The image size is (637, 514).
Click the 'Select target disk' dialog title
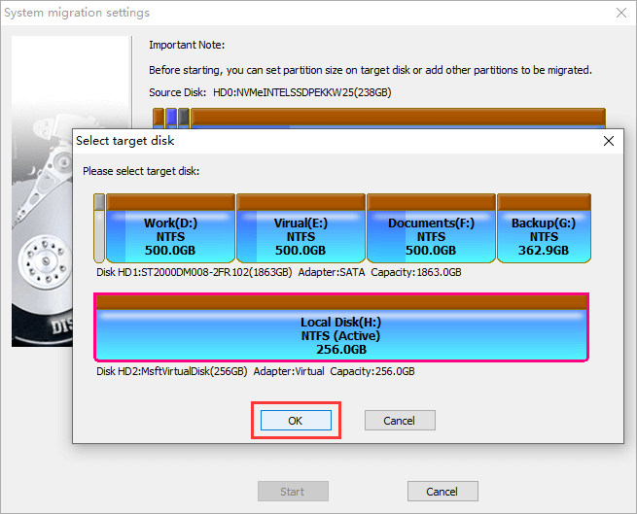click(125, 141)
